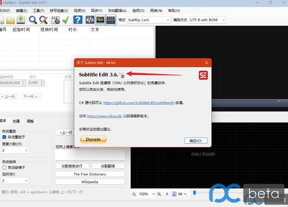Open Replace with magnifier-and-pencil icon
The width and height of the screenshot is (288, 207).
point(43,20)
